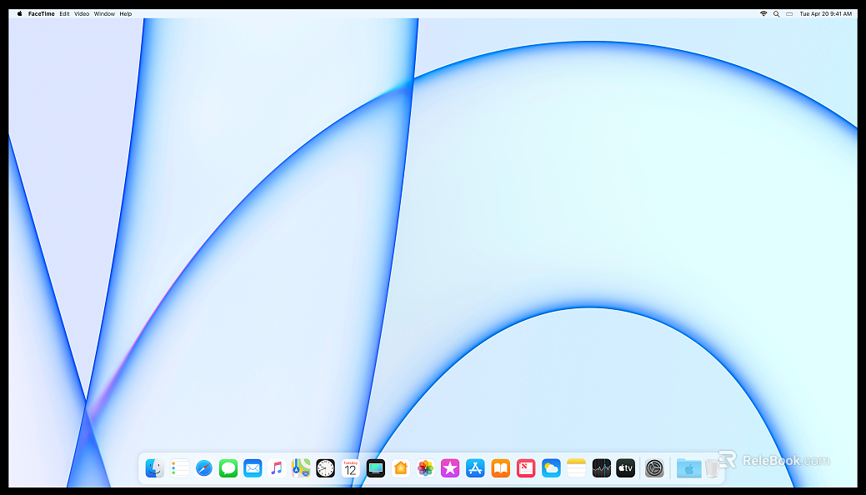Launch Safari from the dock

(204, 468)
